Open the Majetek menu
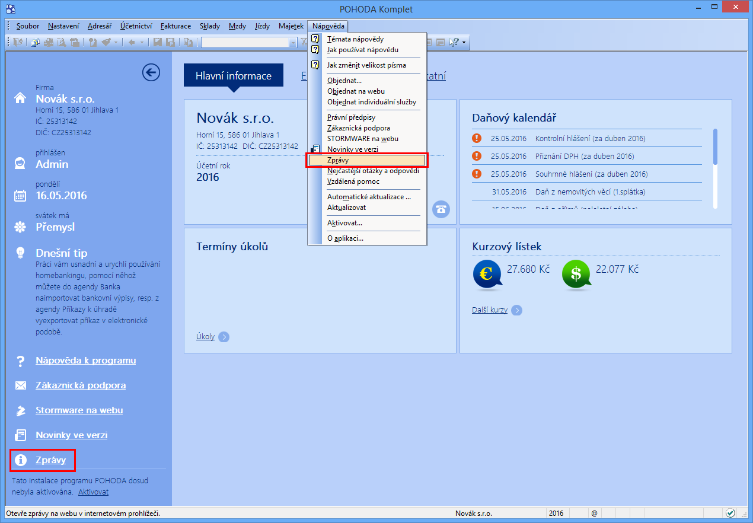Image resolution: width=753 pixels, height=523 pixels. [291, 26]
